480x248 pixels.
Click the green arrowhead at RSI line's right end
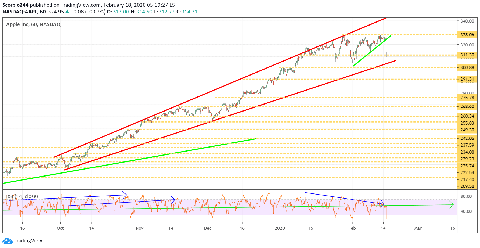[x=451, y=205]
